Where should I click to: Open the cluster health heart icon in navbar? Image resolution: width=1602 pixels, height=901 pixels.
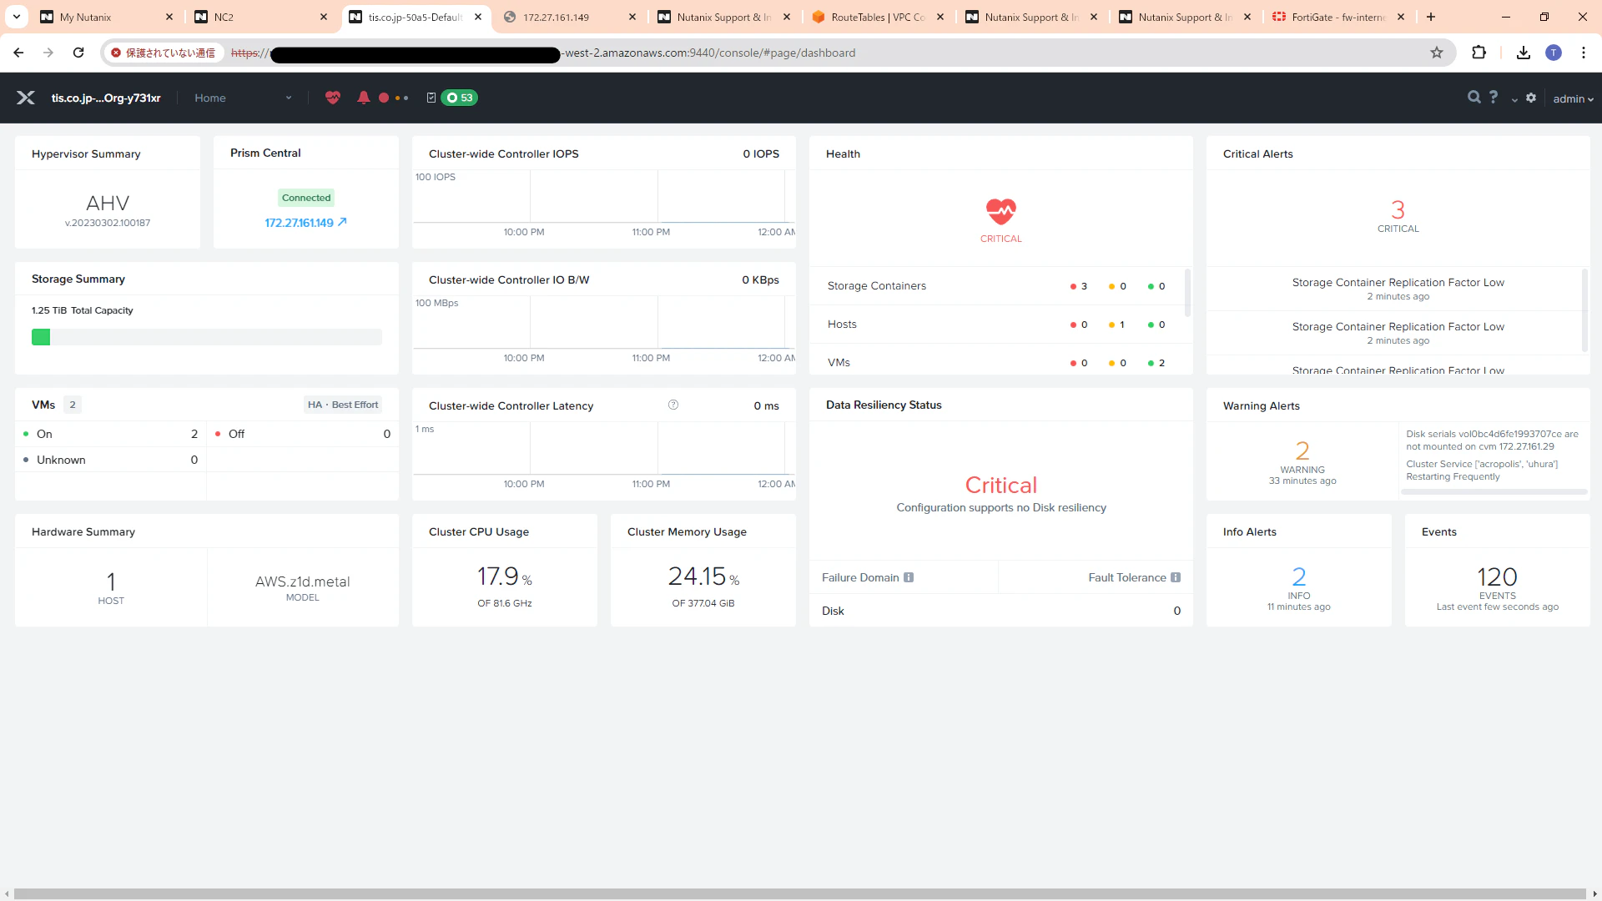[x=333, y=98]
